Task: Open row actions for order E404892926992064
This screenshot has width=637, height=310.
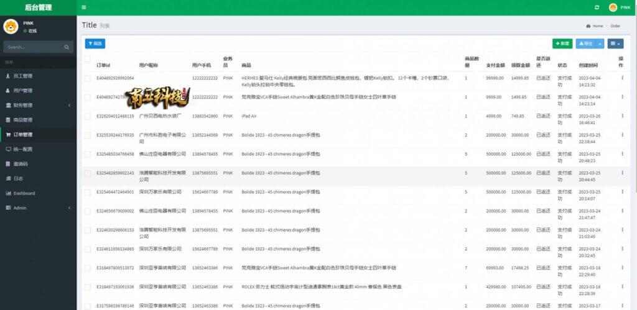Action: 622,78
